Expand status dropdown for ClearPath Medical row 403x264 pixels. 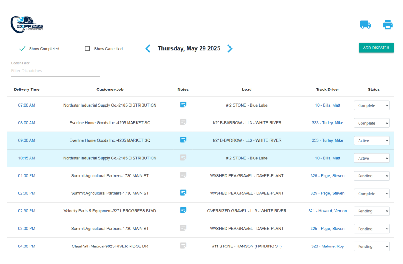tap(372, 247)
